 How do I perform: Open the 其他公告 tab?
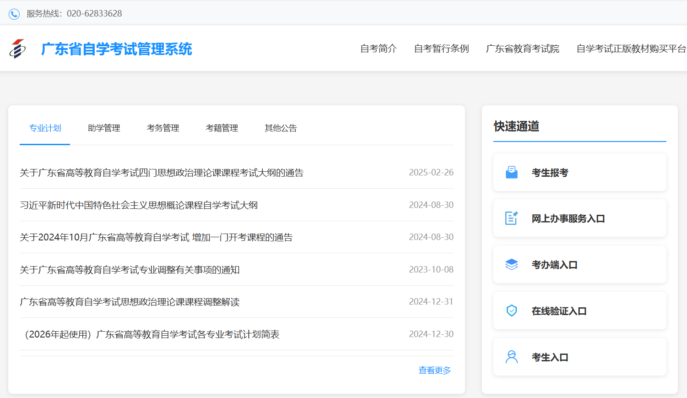281,128
